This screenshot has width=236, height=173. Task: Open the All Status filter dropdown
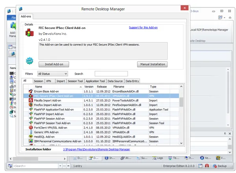pos(53,74)
